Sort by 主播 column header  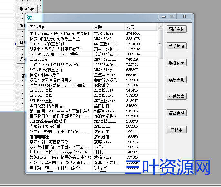(108, 27)
